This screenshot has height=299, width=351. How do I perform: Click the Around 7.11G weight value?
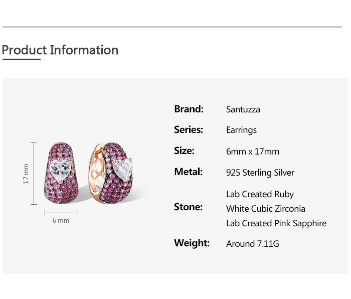[x=253, y=244]
